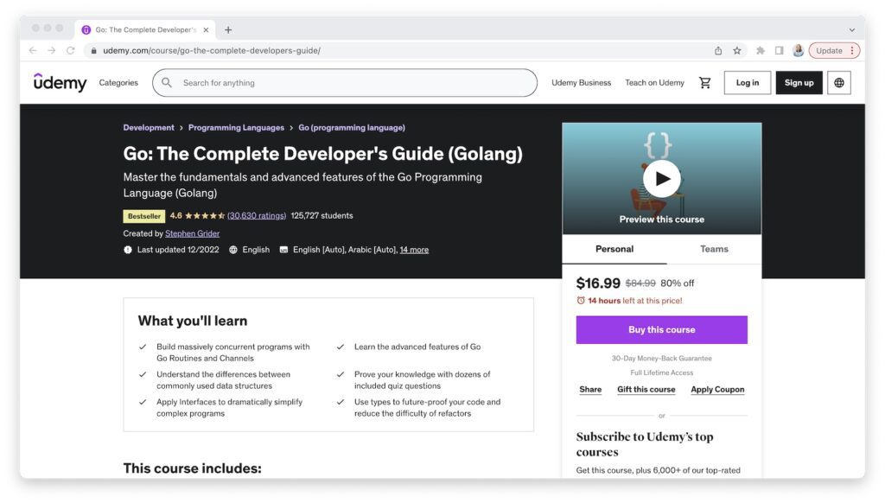The height and width of the screenshot is (503, 885).
Task: Open the shopping cart icon
Action: click(705, 82)
